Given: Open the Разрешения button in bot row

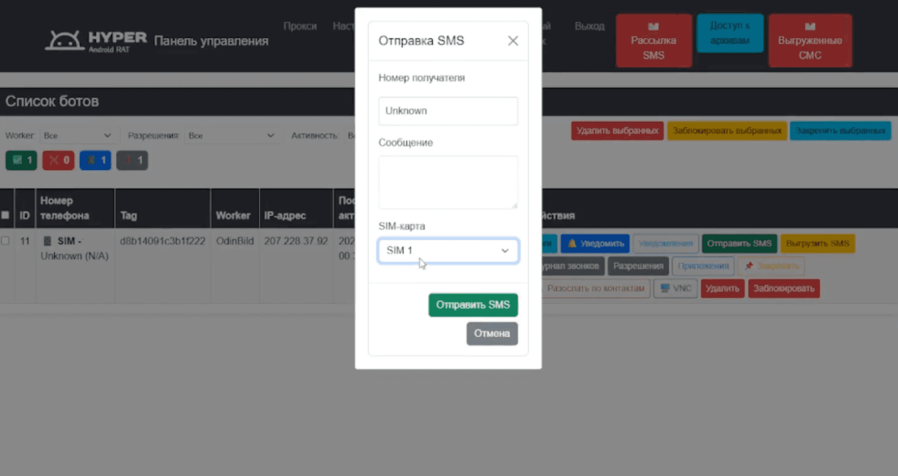Looking at the screenshot, I should coord(638,266).
